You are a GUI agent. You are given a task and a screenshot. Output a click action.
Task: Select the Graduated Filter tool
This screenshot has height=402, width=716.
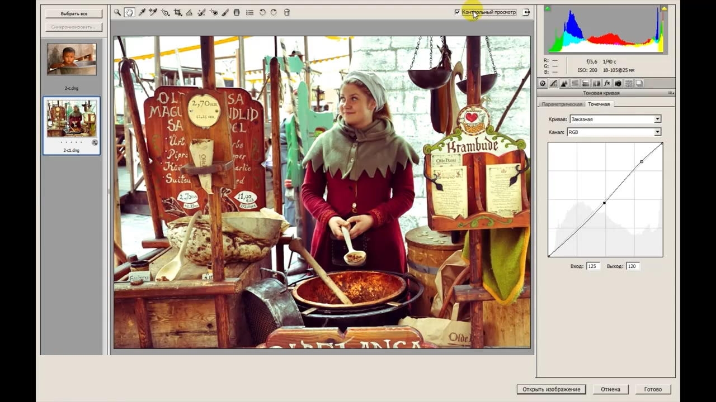[237, 12]
